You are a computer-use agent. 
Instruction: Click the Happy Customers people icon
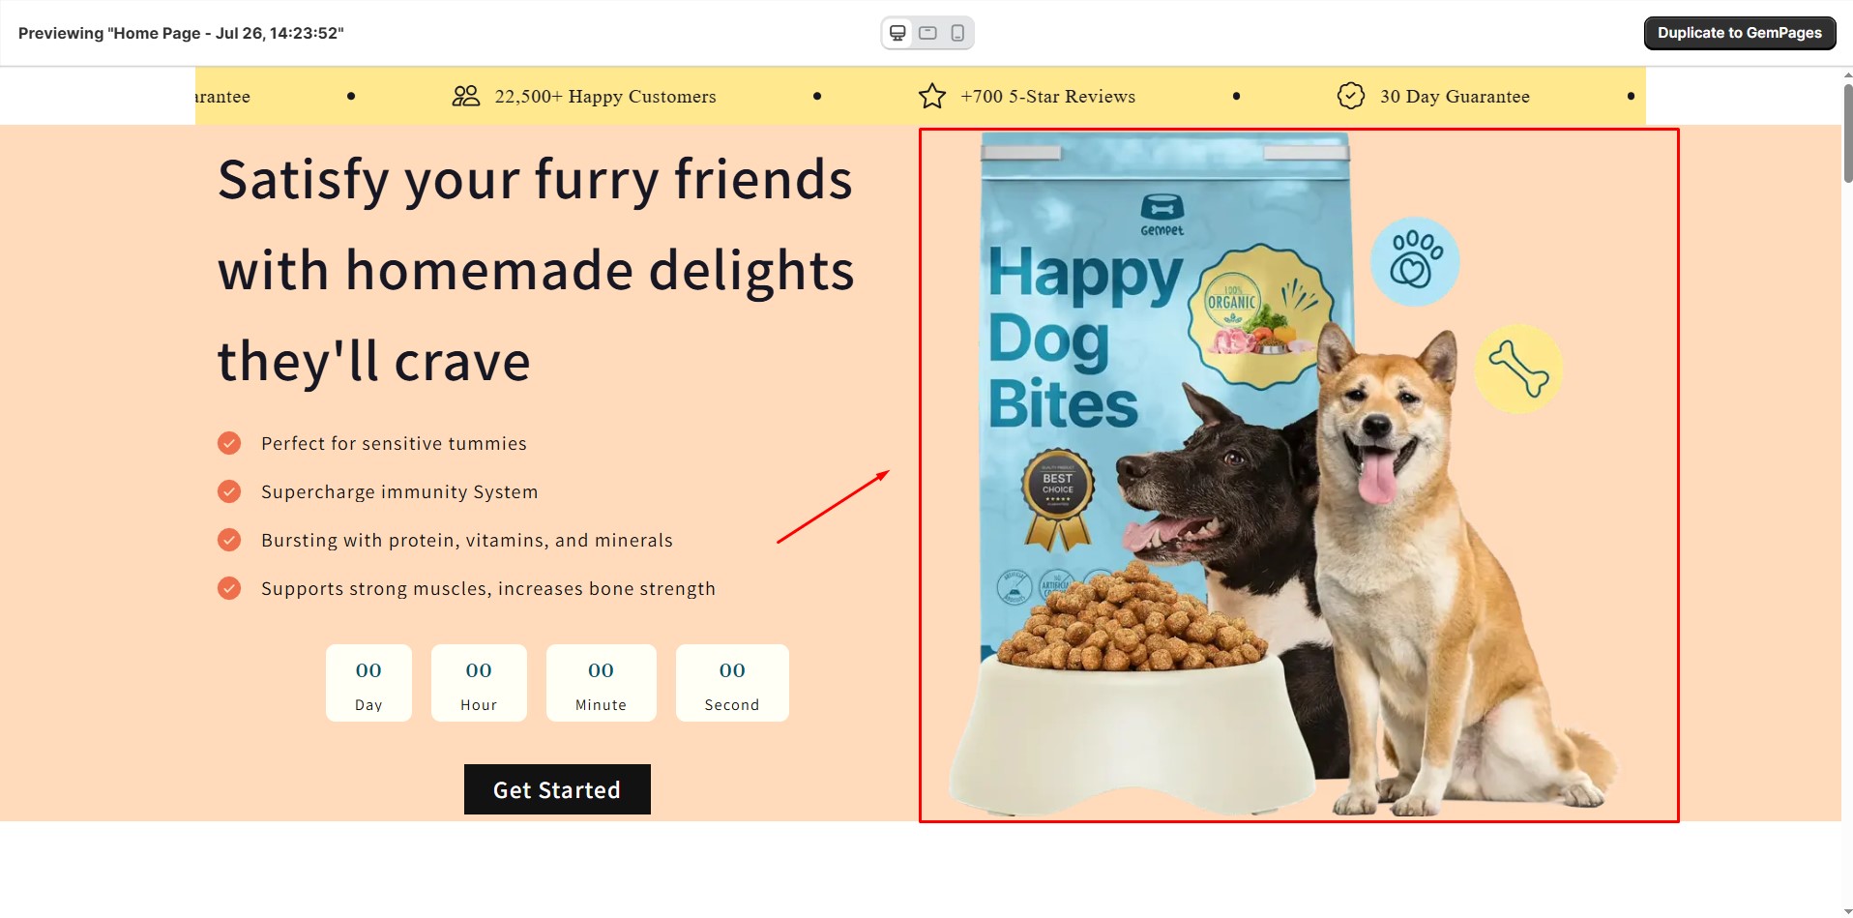pyautogui.click(x=466, y=96)
